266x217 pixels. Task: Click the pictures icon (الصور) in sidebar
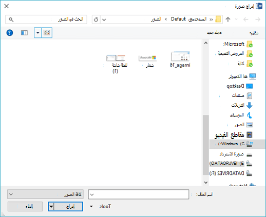[x=250, y=125]
